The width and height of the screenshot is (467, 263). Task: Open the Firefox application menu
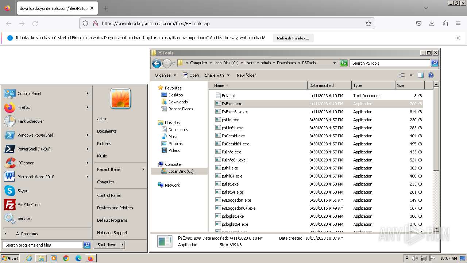point(458,23)
